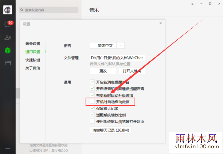Click the 音乐 heading in main window
The width and height of the screenshot is (223, 154).
(x=94, y=10)
